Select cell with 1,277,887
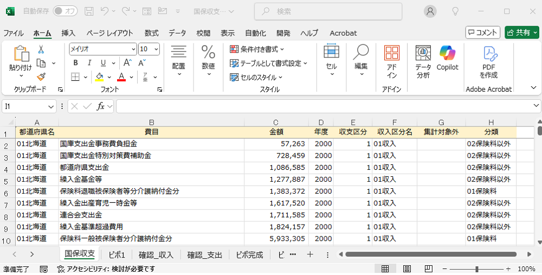The height and width of the screenshot is (275, 542). [x=276, y=179]
